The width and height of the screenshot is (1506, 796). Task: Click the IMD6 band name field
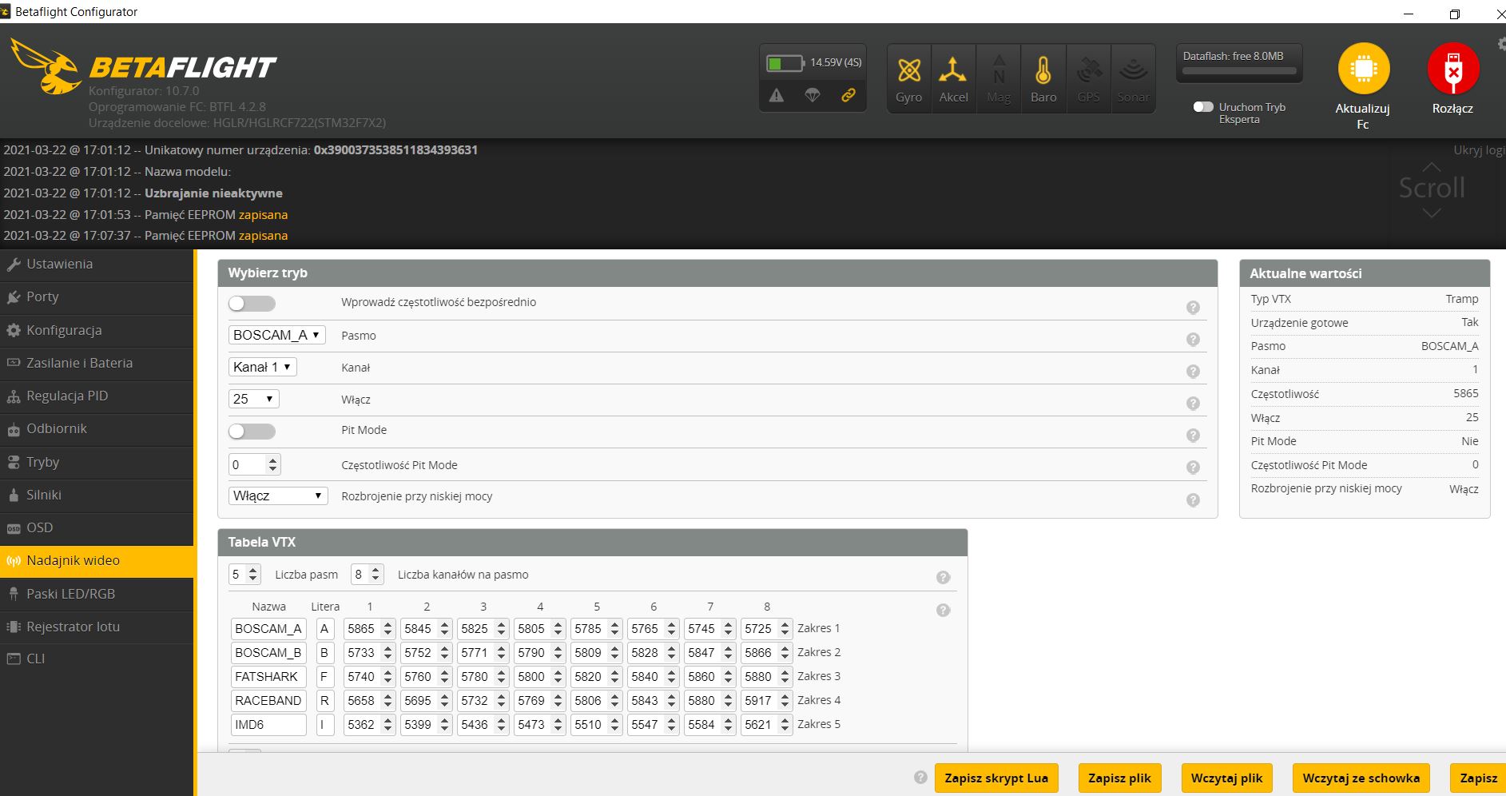pos(268,725)
